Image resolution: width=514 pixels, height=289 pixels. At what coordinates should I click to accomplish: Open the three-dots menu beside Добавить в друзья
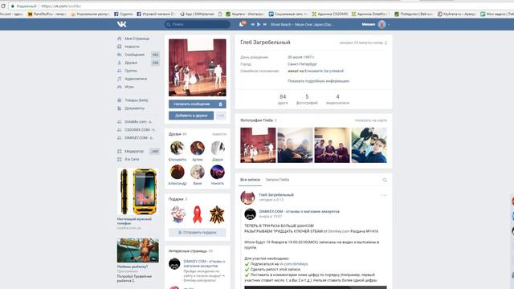[x=221, y=116]
